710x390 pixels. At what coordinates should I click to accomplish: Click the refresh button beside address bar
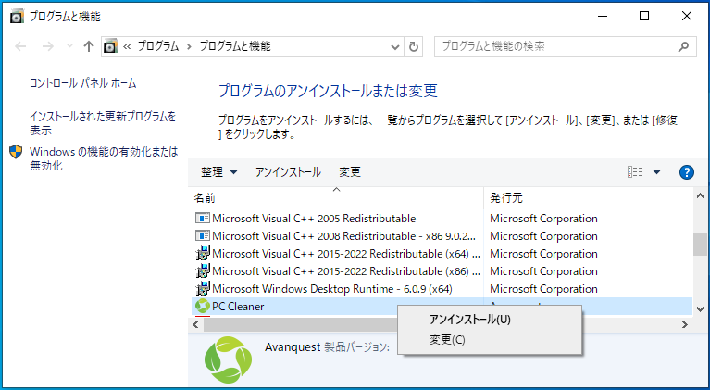(414, 46)
